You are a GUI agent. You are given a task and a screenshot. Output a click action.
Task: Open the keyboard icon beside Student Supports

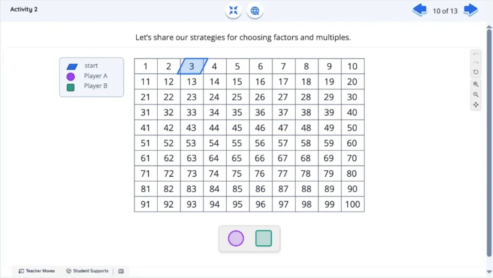tap(121, 271)
